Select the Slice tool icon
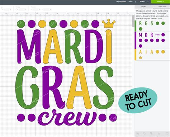 click(x=138, y=133)
